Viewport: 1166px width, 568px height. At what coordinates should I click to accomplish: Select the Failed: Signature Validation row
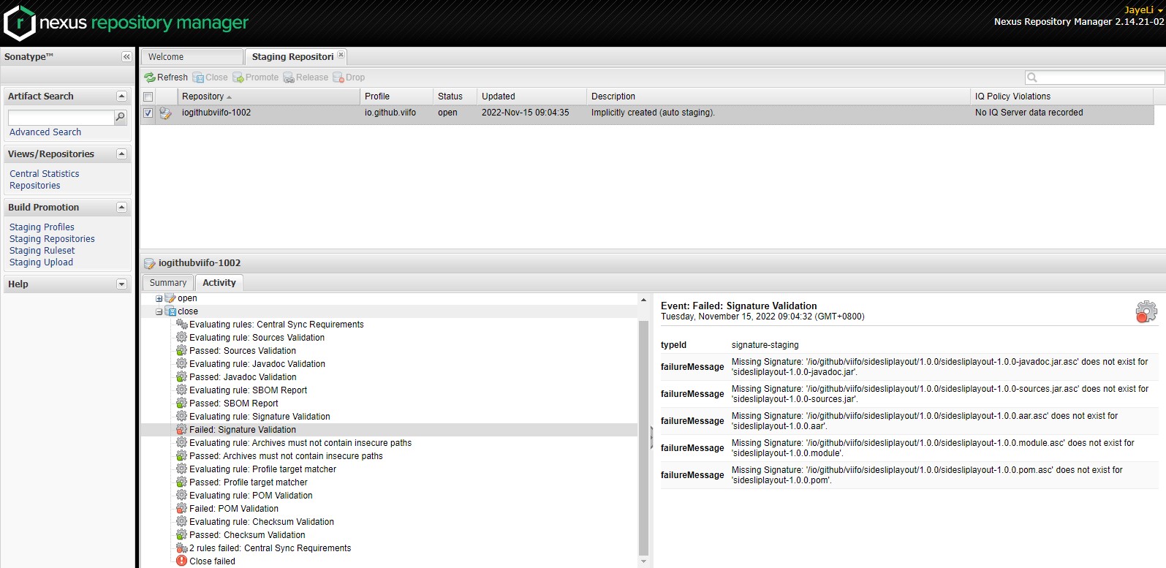coord(389,430)
